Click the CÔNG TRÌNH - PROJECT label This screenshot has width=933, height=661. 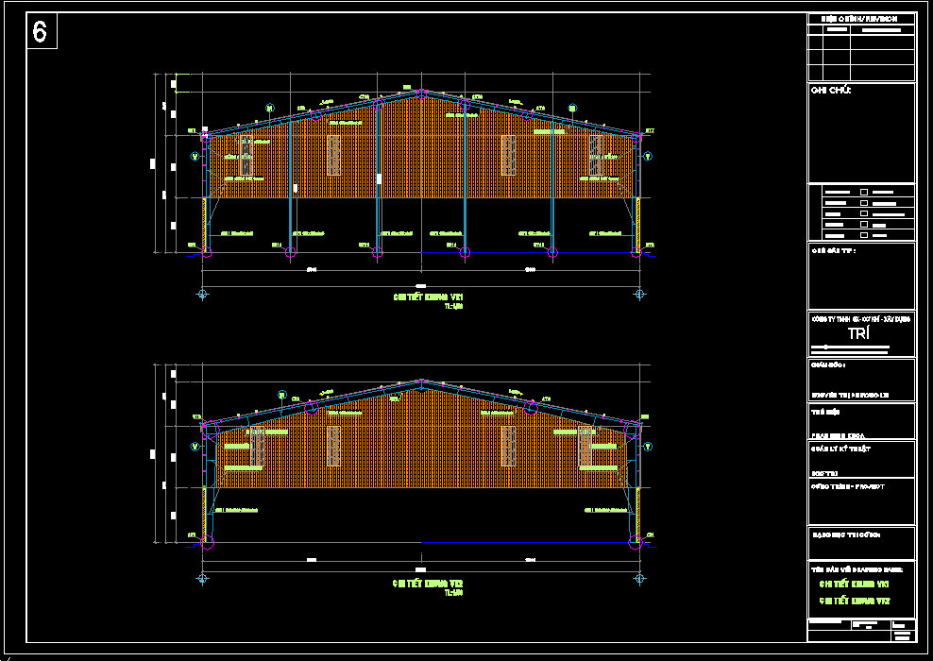point(847,486)
